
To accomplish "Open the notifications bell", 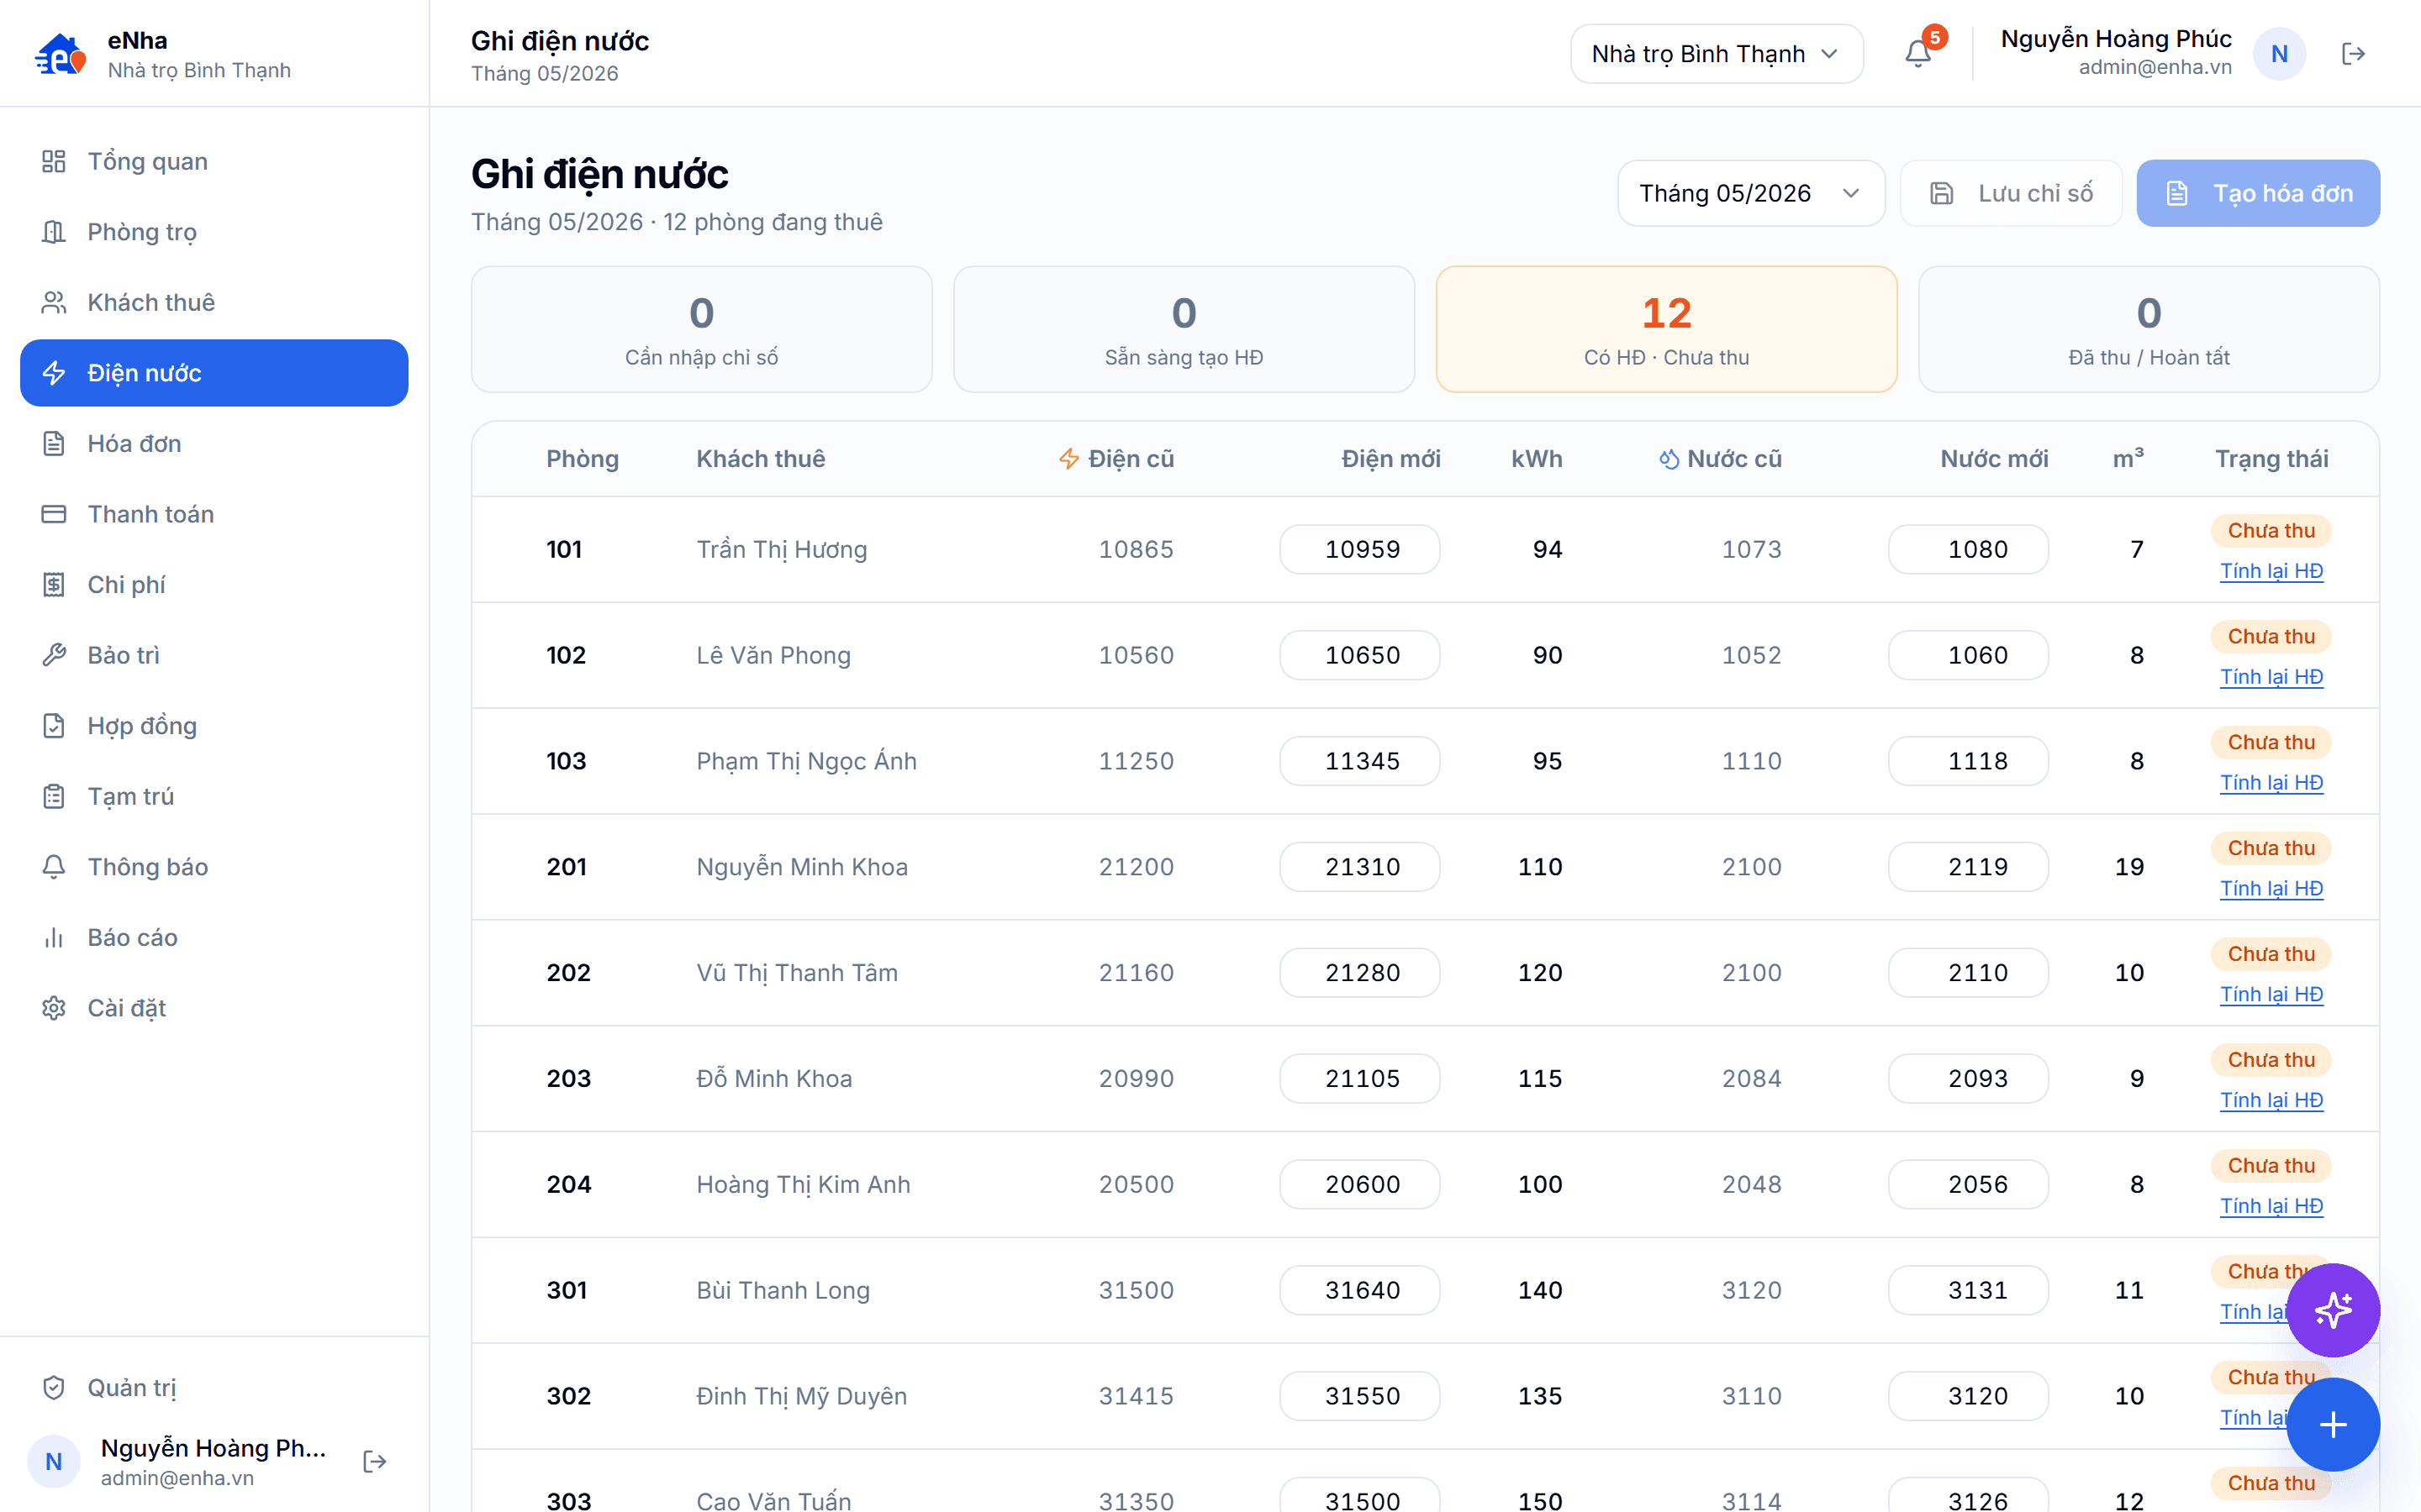I will pos(1917,53).
